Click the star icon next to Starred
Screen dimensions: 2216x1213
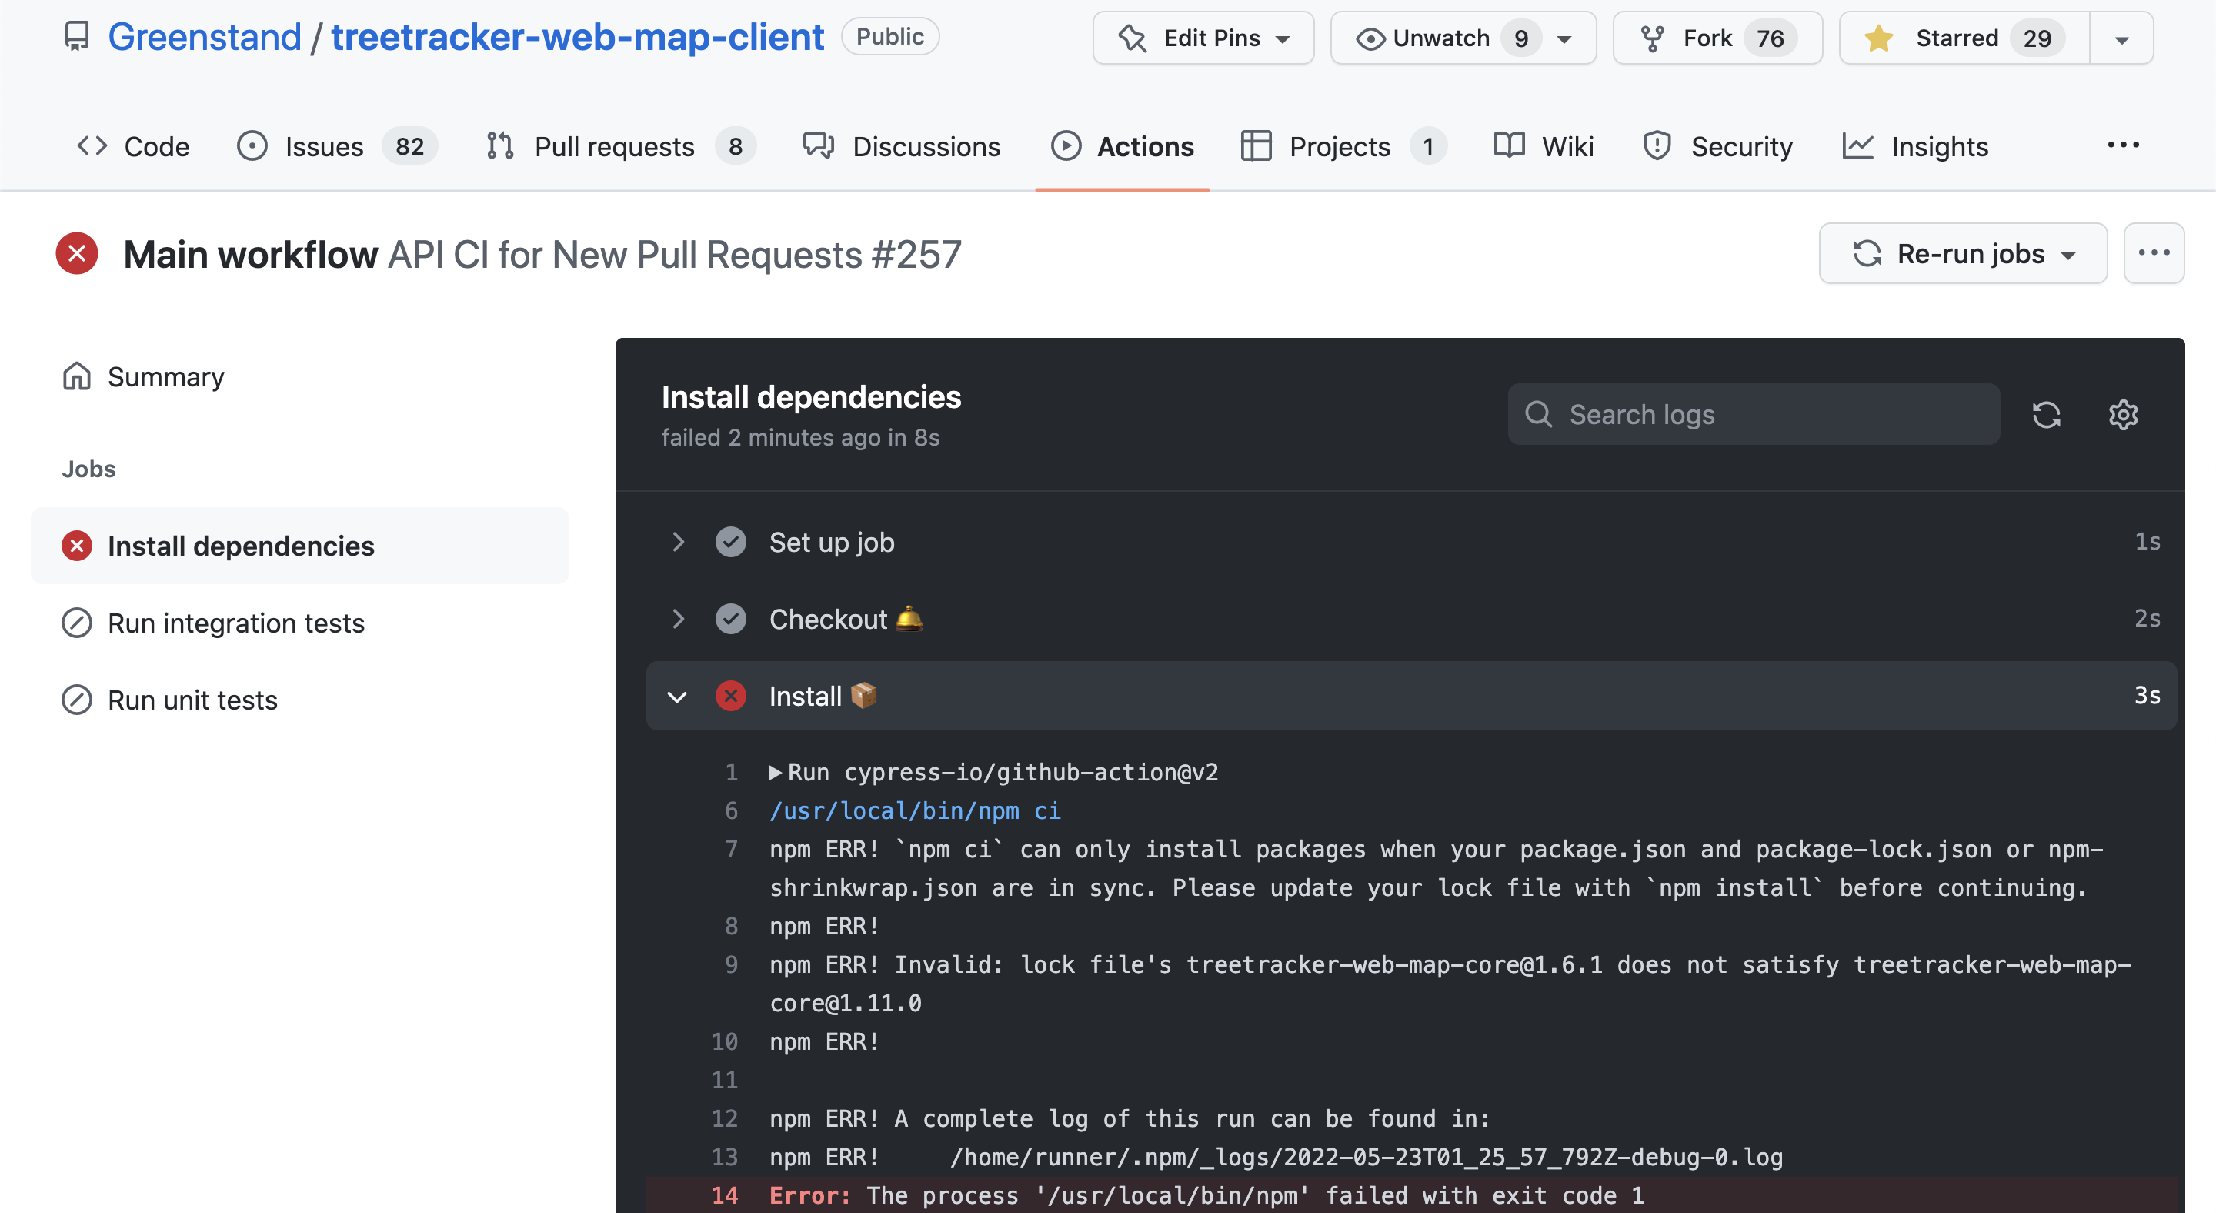(1879, 38)
